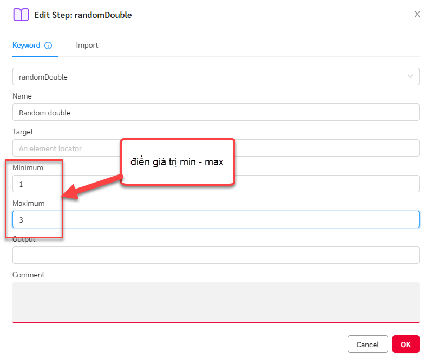Confirm with the red OK button
This screenshot has width=432, height=357.
(405, 345)
